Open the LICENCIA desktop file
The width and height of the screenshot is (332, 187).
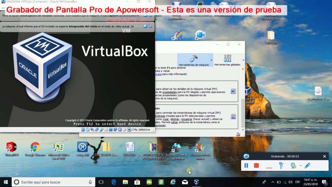point(130,149)
